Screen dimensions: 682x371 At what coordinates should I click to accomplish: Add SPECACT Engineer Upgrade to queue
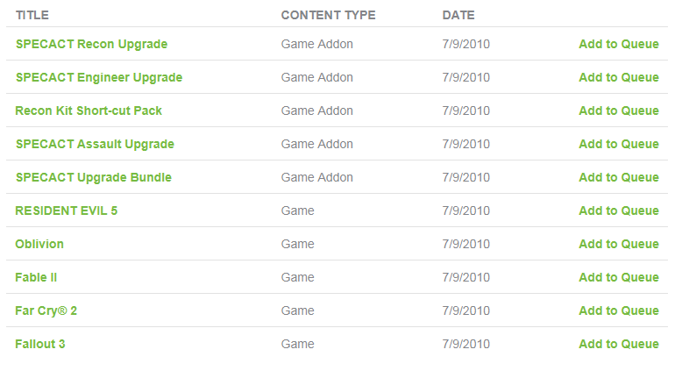point(618,77)
